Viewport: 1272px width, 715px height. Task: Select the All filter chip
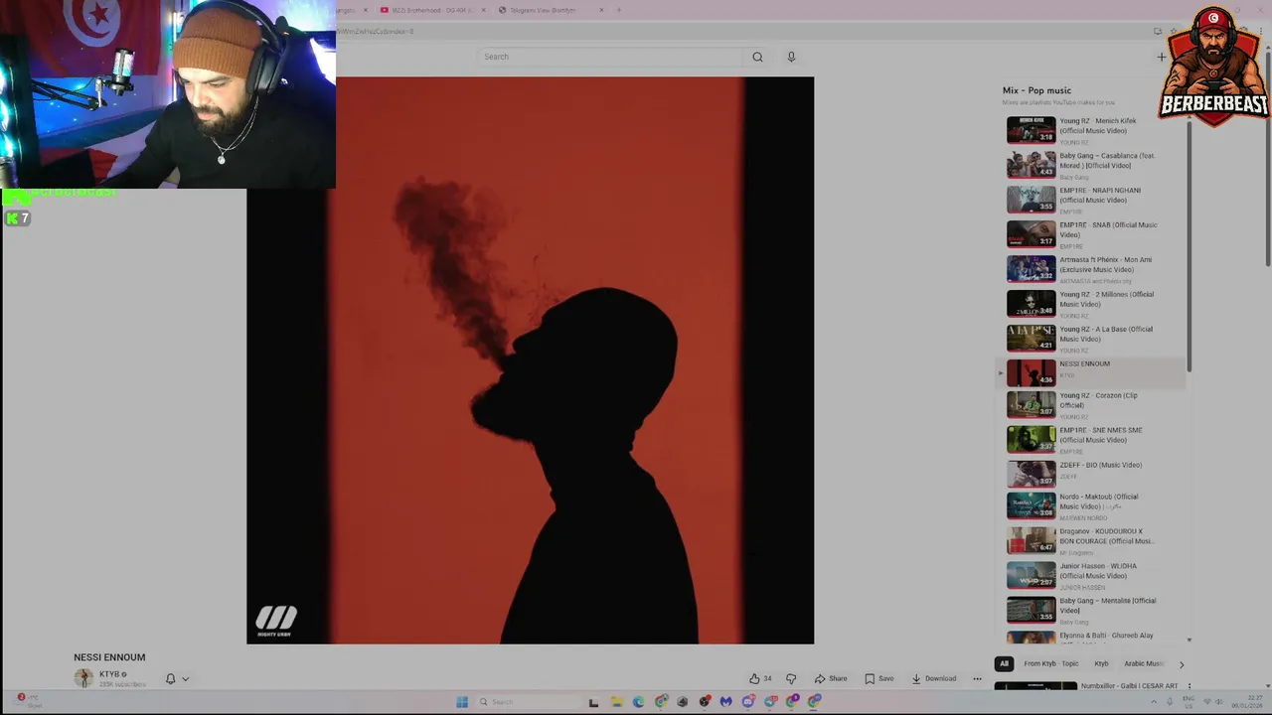(x=1004, y=663)
